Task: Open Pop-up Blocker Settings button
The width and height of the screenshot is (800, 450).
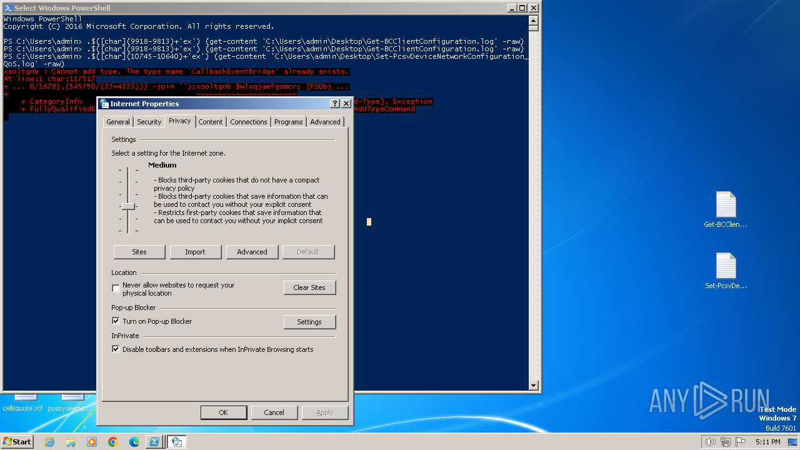Action: pos(309,322)
